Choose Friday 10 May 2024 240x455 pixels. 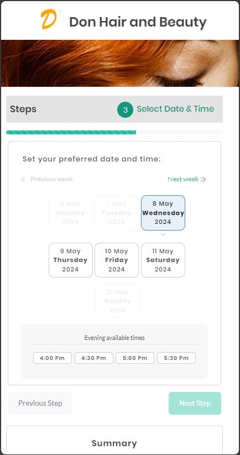coord(117,260)
